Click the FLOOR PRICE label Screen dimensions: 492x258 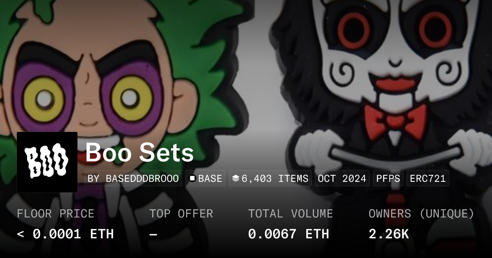(x=55, y=214)
